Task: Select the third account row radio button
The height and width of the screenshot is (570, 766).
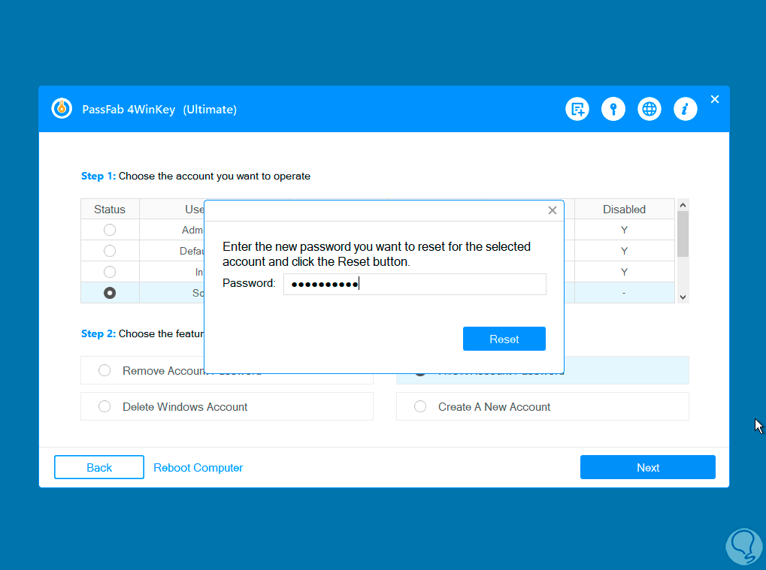Action: (x=110, y=272)
